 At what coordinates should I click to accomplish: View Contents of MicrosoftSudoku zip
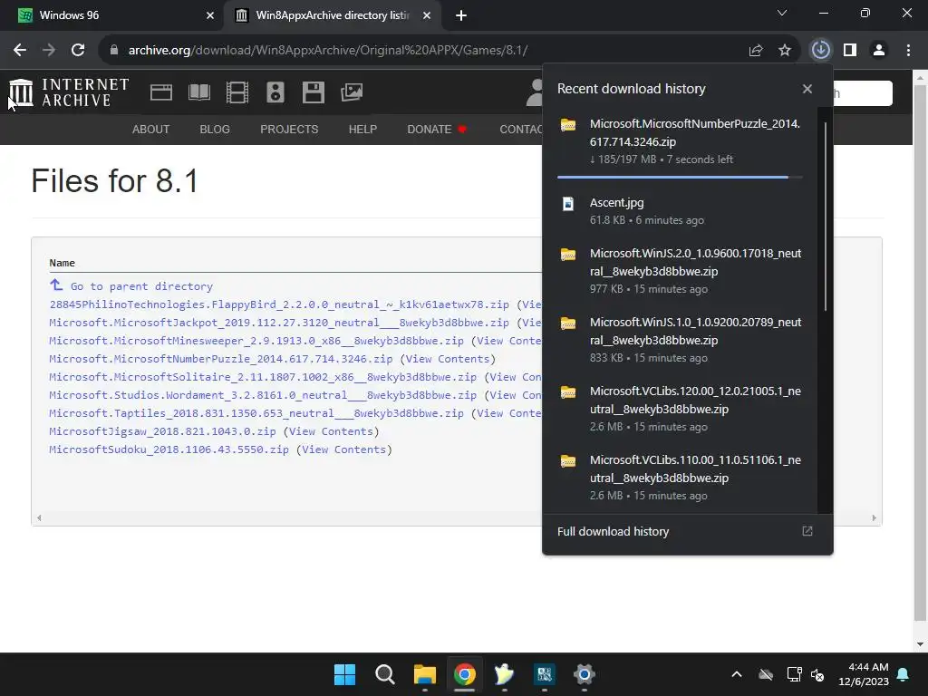click(343, 449)
